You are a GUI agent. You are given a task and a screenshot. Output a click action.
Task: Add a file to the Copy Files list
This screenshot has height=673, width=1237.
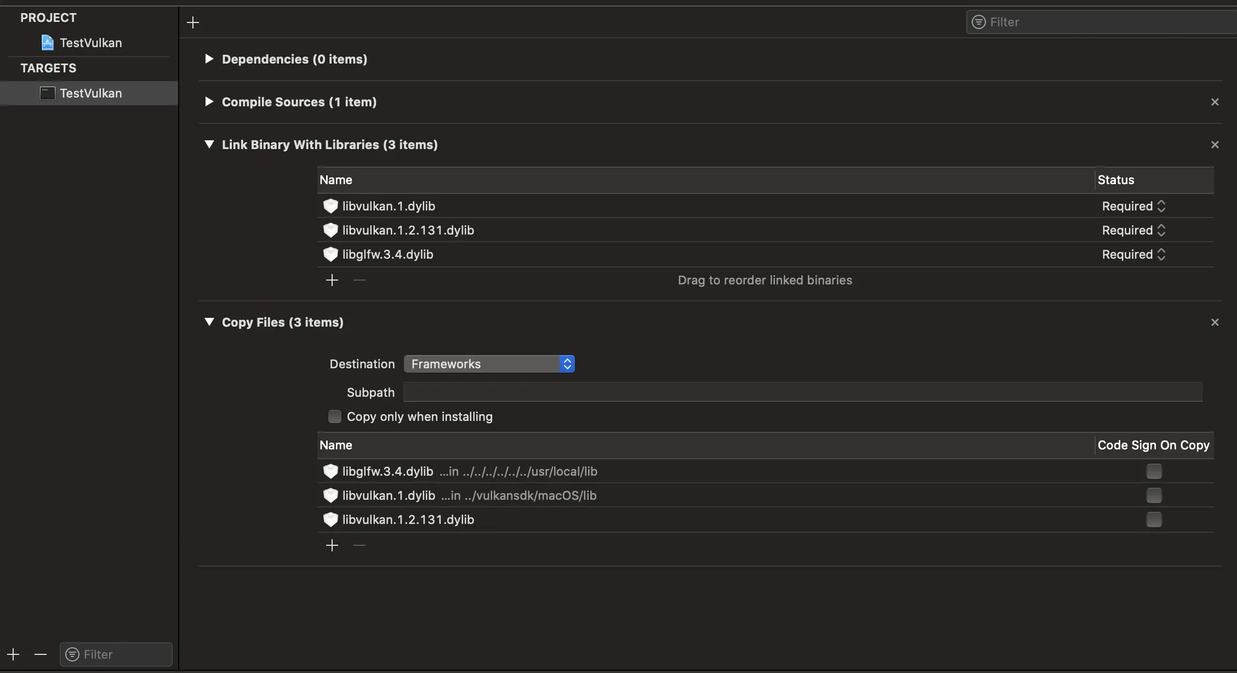point(332,545)
